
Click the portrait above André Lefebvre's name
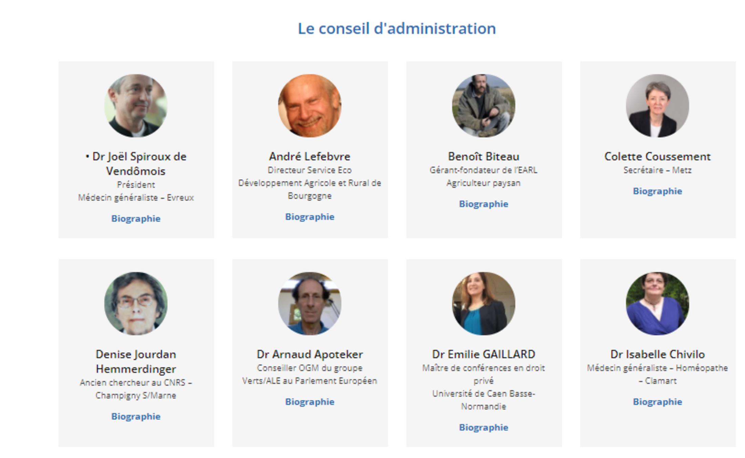point(310,106)
